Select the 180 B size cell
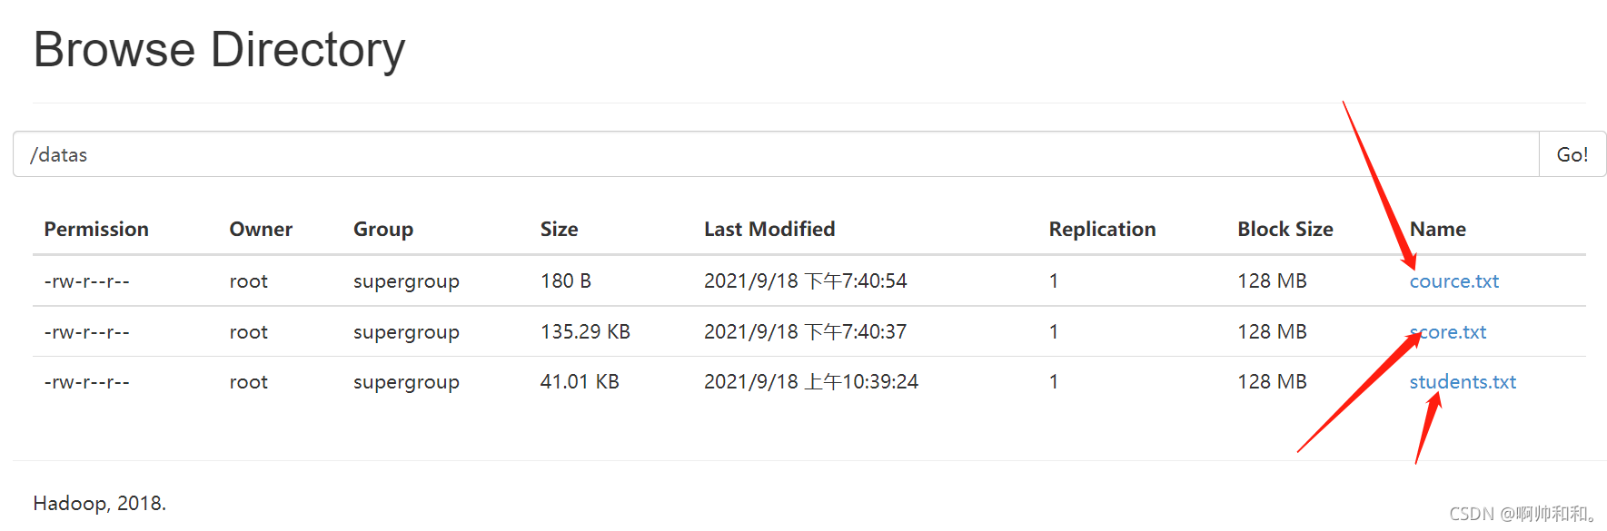The height and width of the screenshot is (531, 1607). pos(565,281)
